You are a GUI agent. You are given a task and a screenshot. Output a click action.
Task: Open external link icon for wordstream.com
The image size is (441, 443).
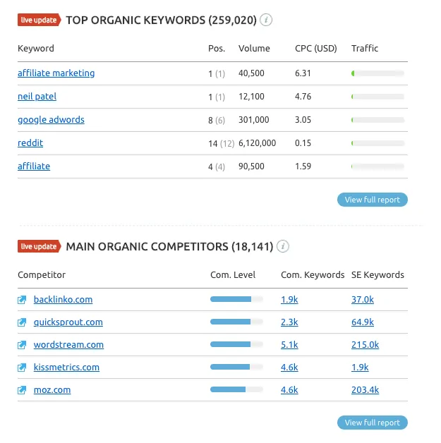22,345
